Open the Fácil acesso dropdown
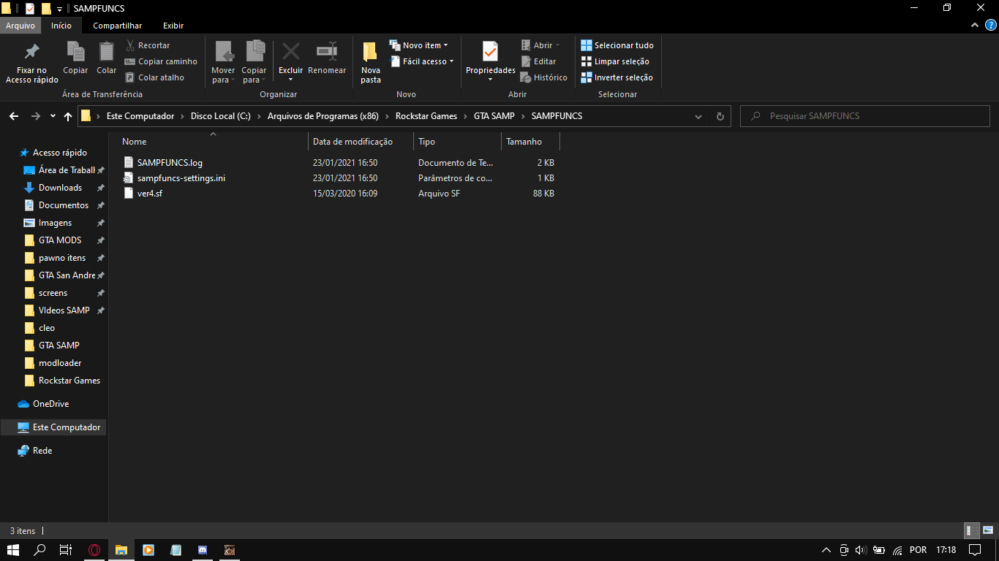 click(x=421, y=61)
